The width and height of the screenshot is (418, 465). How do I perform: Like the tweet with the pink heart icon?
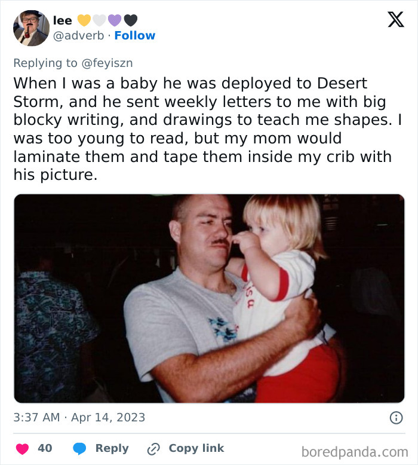[21, 448]
